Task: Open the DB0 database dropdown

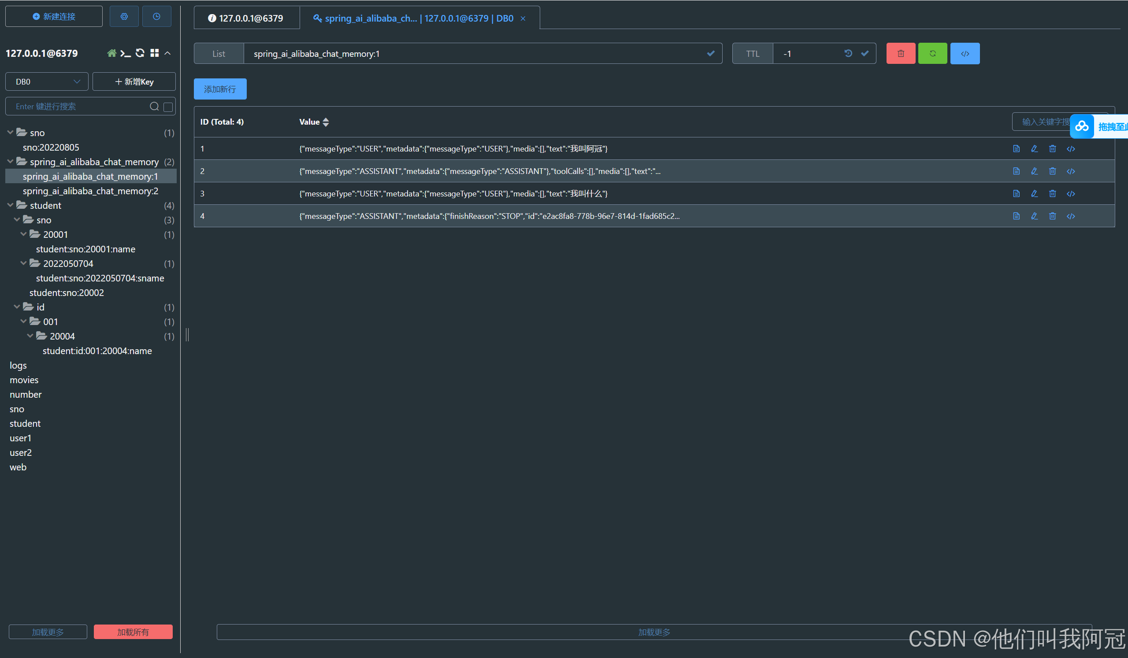Action: (47, 82)
